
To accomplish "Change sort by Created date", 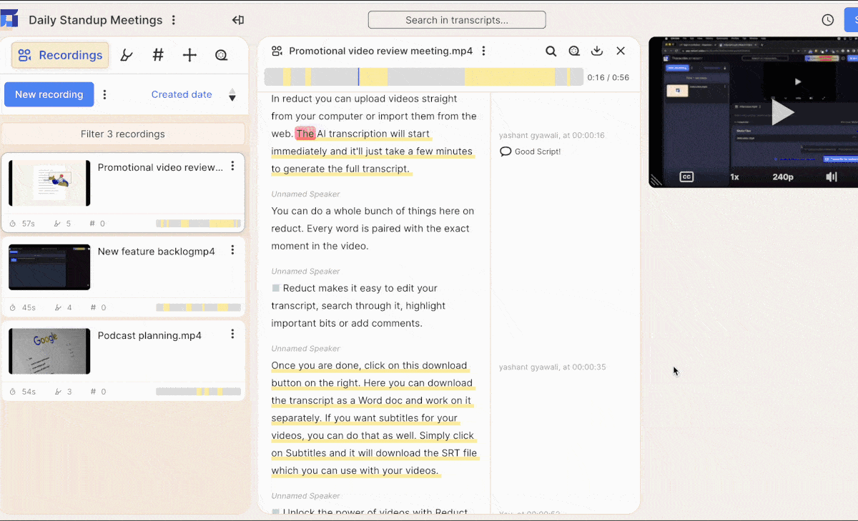I will point(182,94).
